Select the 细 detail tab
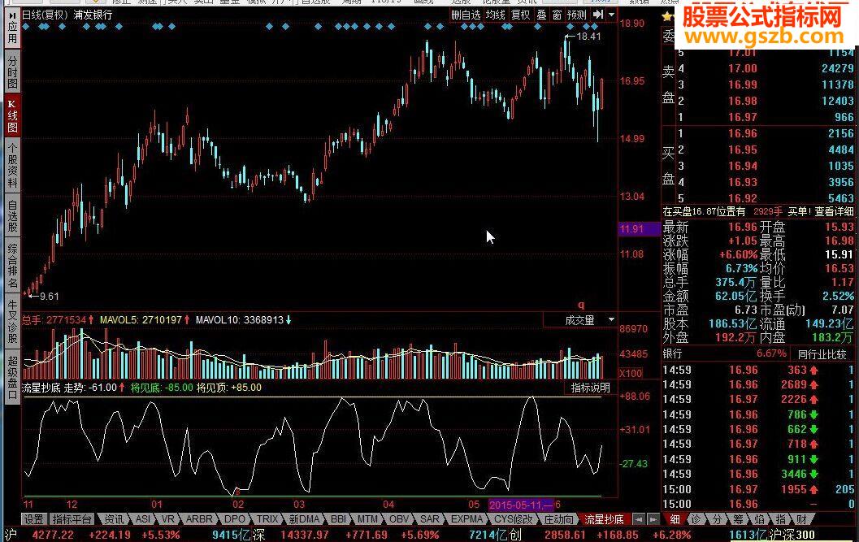Viewport: 859px width, 542px height. point(675,519)
